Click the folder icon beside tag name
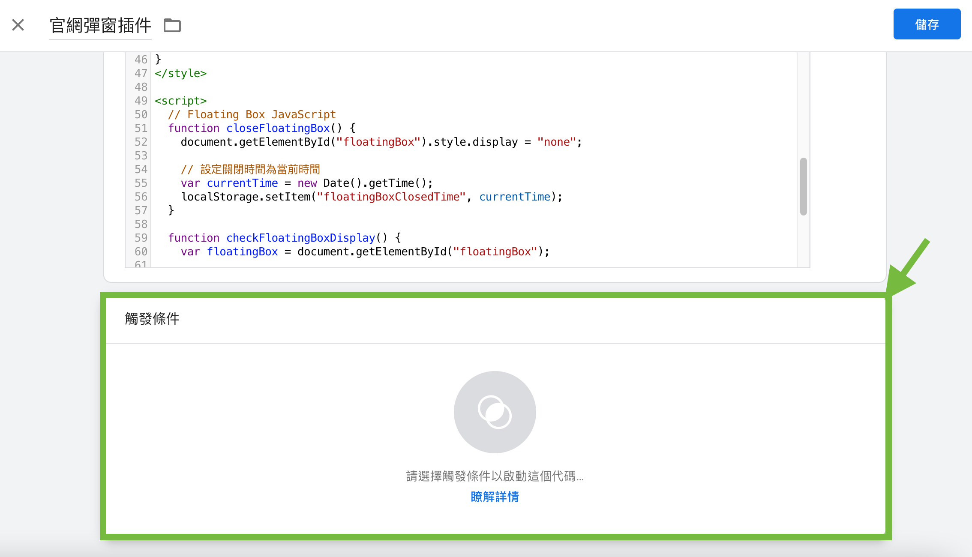The width and height of the screenshot is (972, 557). click(172, 25)
